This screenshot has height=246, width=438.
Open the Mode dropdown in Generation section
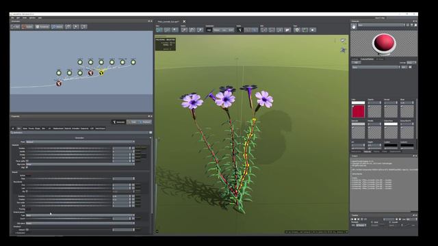[x=81, y=141]
